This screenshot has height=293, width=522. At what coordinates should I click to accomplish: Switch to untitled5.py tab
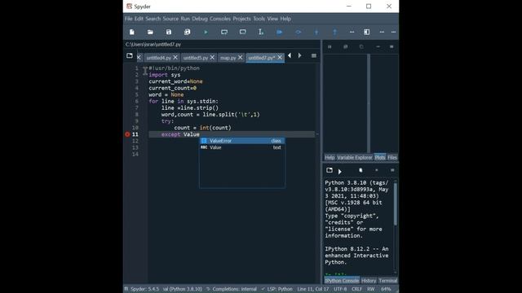pos(196,58)
